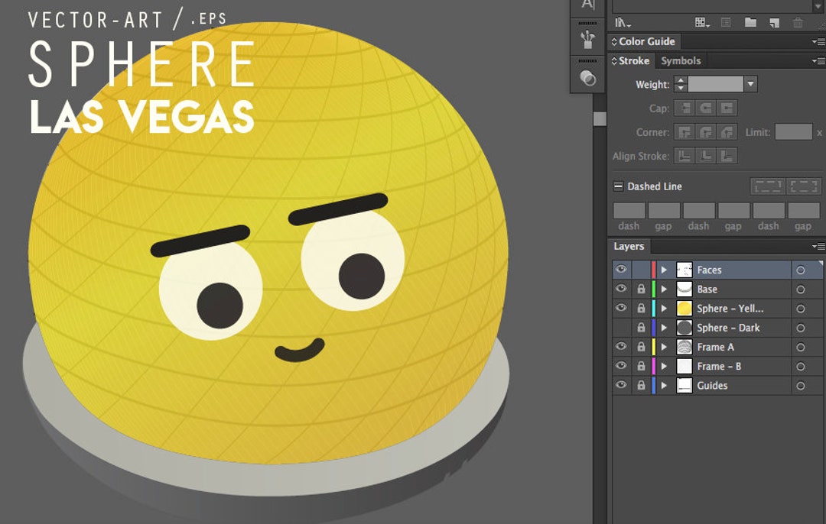This screenshot has width=826, height=524.
Task: Hide the Faces layer
Action: point(620,269)
